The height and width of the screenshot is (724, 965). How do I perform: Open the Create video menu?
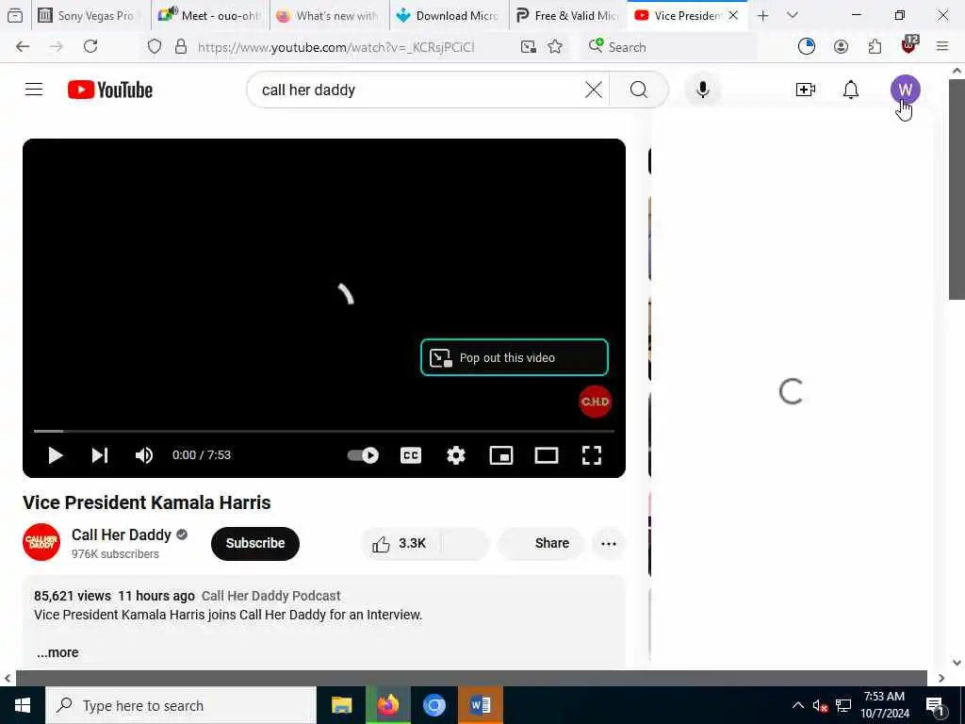coord(805,90)
